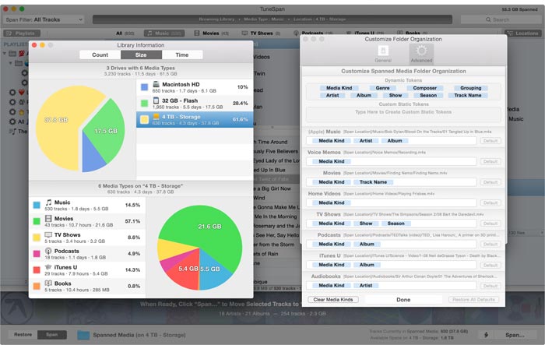This screenshot has width=545, height=345.
Task: Click Restore All Defaults button
Action: point(473,299)
